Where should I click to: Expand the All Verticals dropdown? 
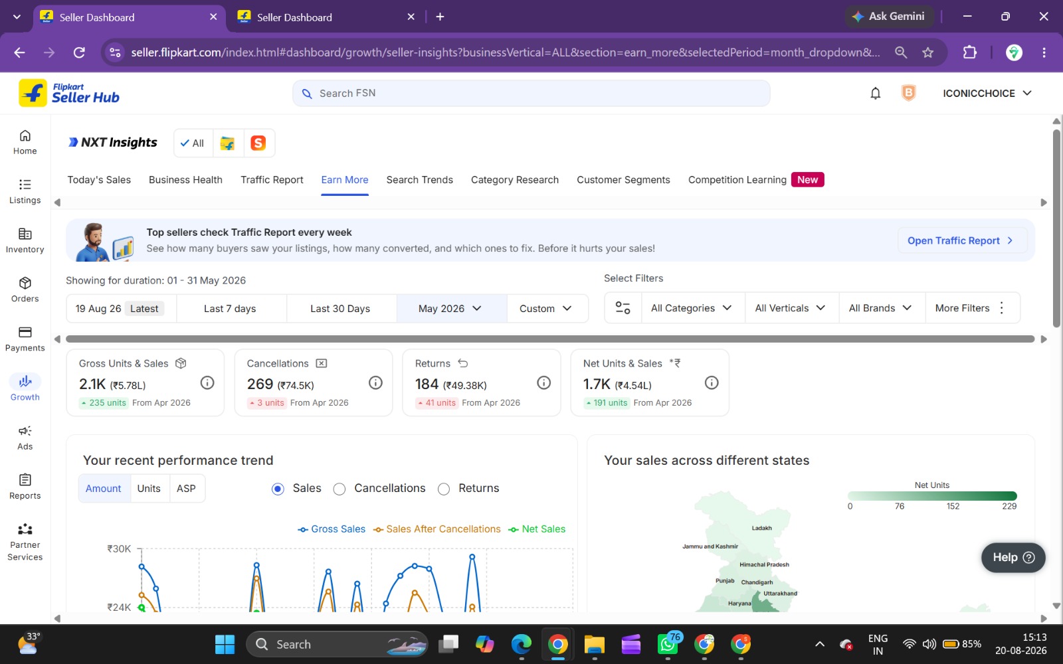pyautogui.click(x=791, y=308)
